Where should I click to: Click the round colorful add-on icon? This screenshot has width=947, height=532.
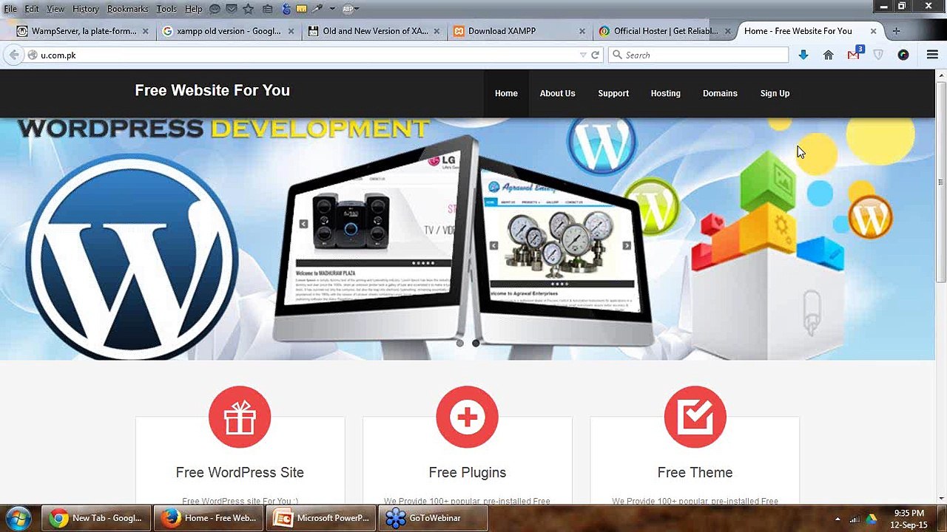[x=903, y=55]
